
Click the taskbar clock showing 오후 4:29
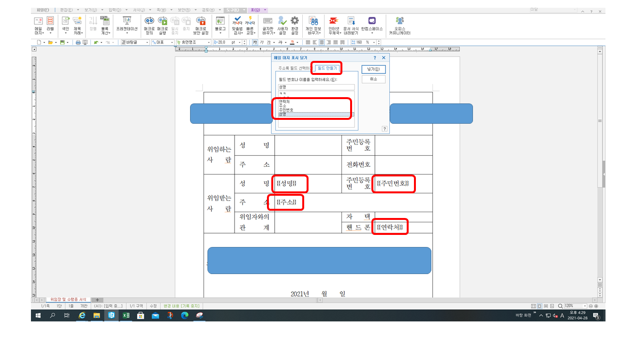[x=577, y=315]
